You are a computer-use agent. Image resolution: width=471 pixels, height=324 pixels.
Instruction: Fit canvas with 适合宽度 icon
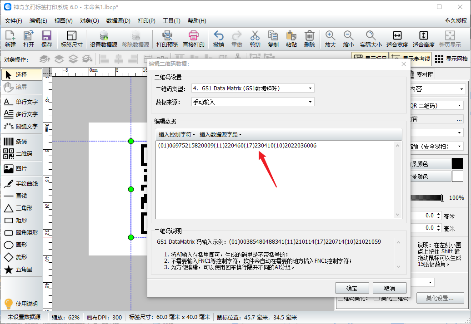pyautogui.click(x=397, y=39)
